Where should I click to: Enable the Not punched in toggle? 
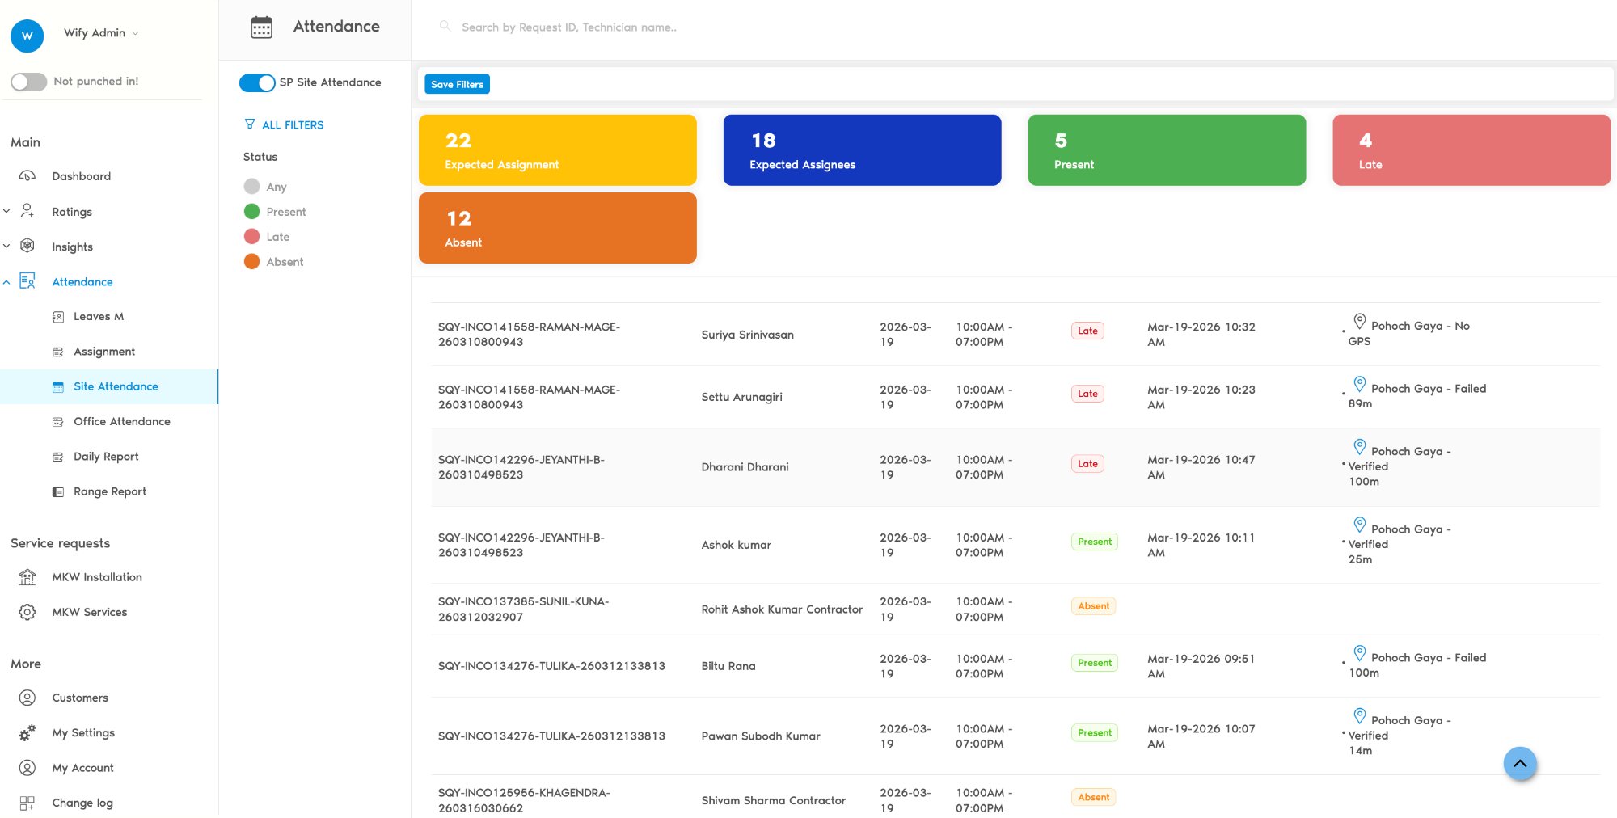coord(28,81)
